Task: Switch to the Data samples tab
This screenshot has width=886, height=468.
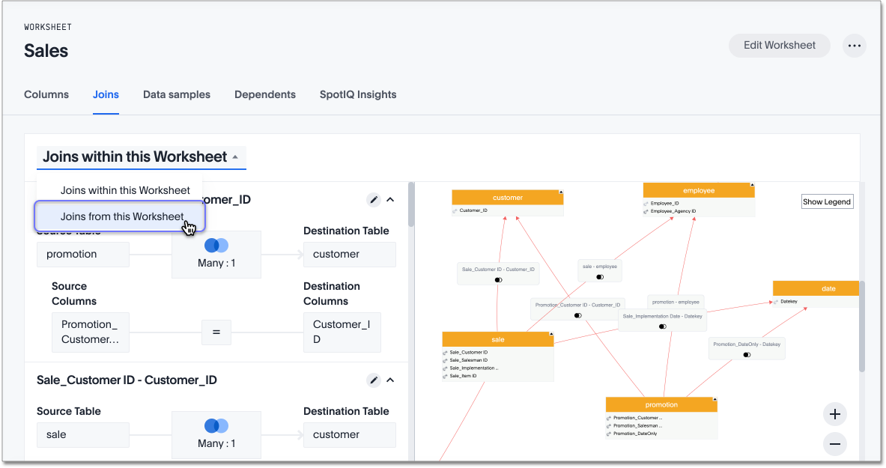Action: pyautogui.click(x=177, y=95)
